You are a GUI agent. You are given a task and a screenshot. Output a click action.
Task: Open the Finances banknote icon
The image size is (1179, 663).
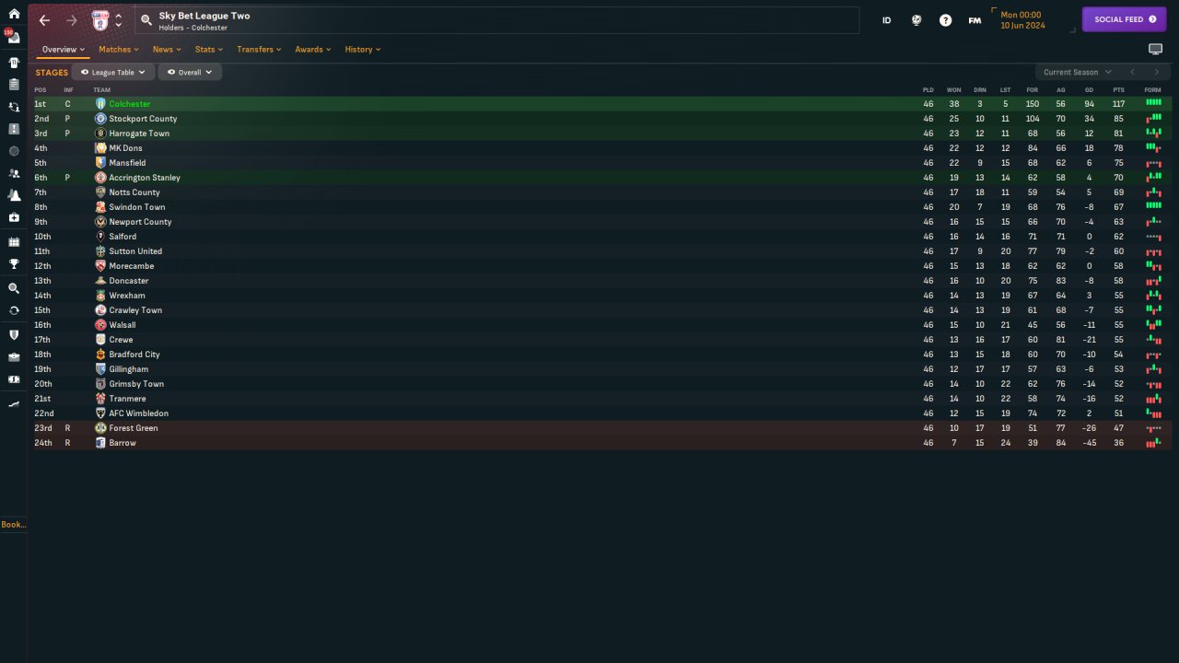pos(14,379)
